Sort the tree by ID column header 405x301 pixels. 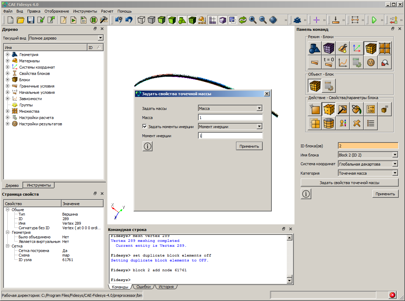(x=95, y=47)
